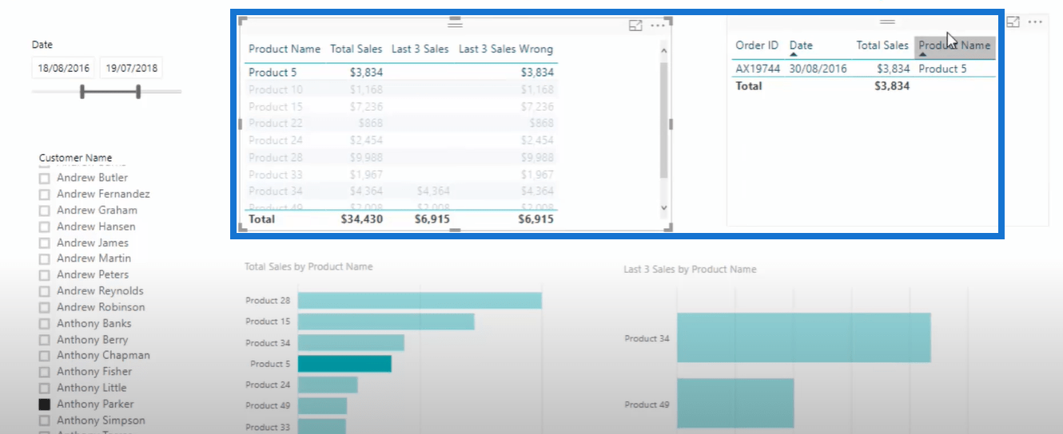Image resolution: width=1063 pixels, height=434 pixels.
Task: Tick the Andrew Reynolds checkbox
Action: pyautogui.click(x=45, y=291)
